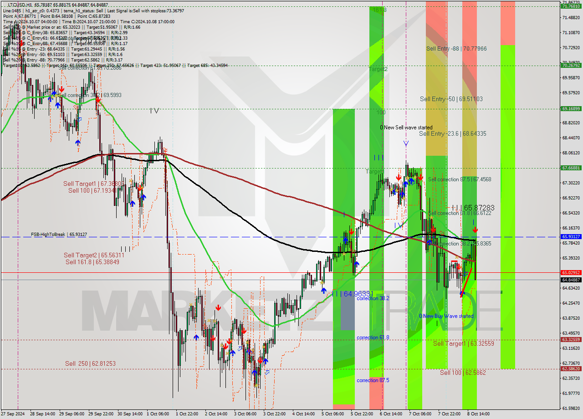Select 'Sell correction 61.8 | 66.6122' label

click(x=460, y=213)
